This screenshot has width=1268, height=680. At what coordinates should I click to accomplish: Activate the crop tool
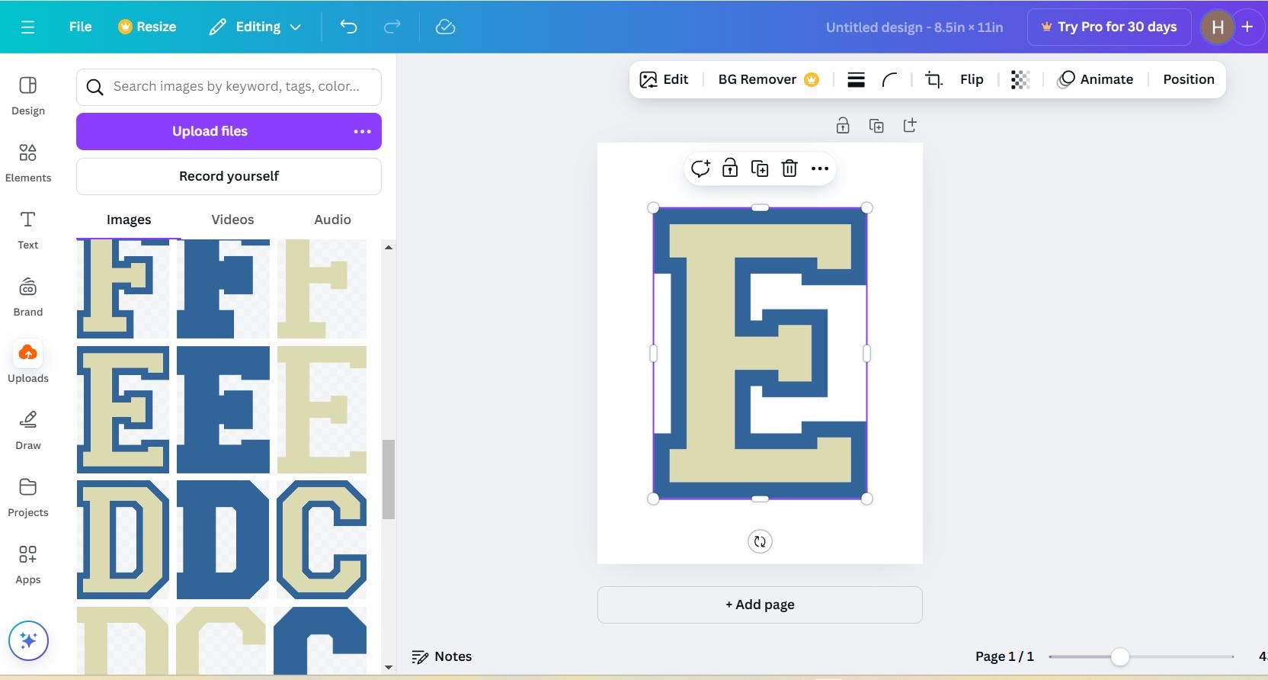point(933,79)
